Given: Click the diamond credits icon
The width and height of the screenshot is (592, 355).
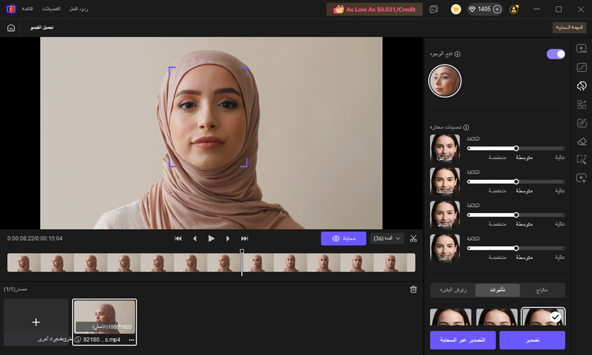Looking at the screenshot, I should (x=472, y=9).
